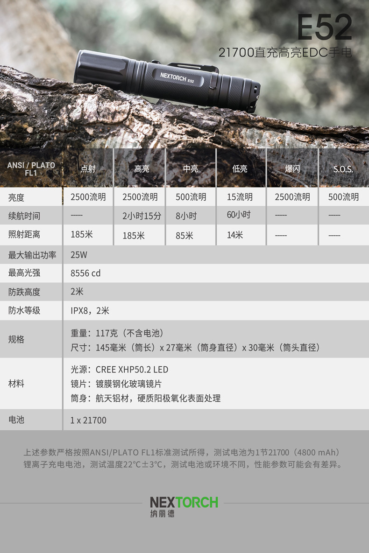Click the 'ANSI / PLATO FL1' header cell
The height and width of the screenshot is (553, 369).
[31, 169]
